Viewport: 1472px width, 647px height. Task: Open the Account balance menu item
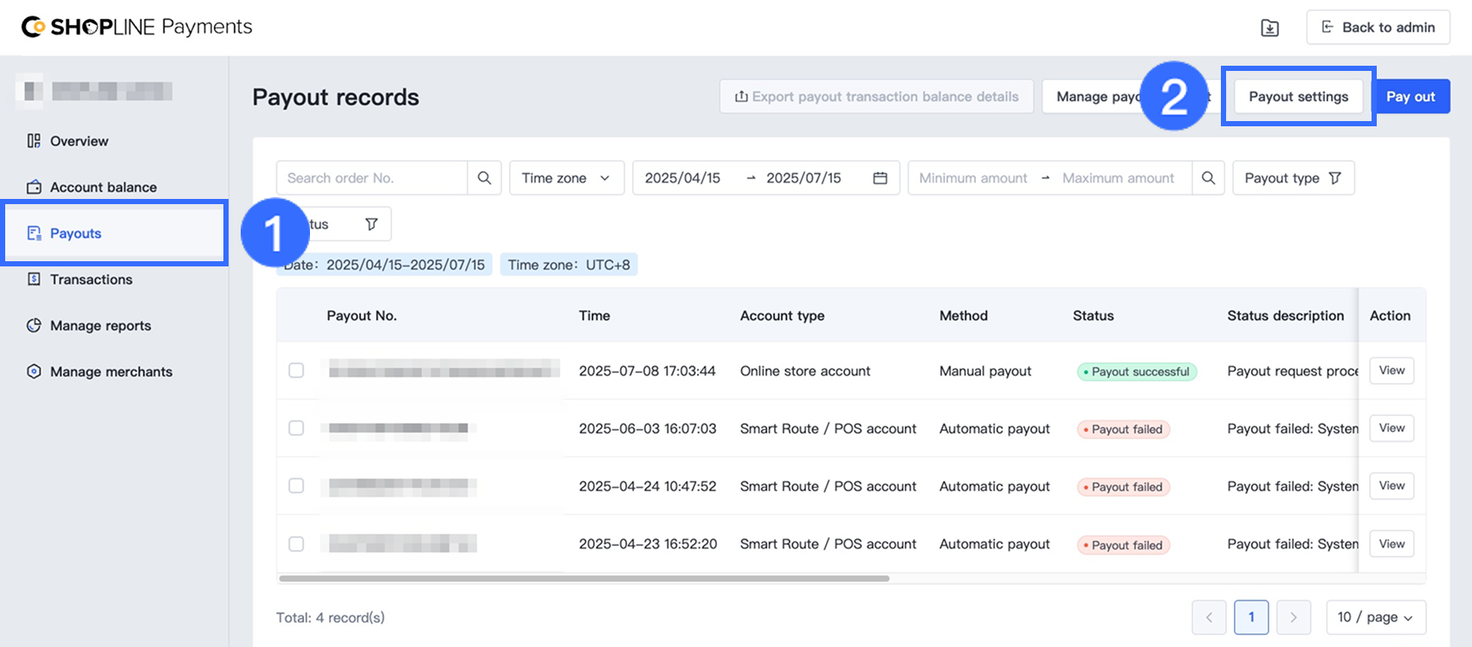click(103, 187)
